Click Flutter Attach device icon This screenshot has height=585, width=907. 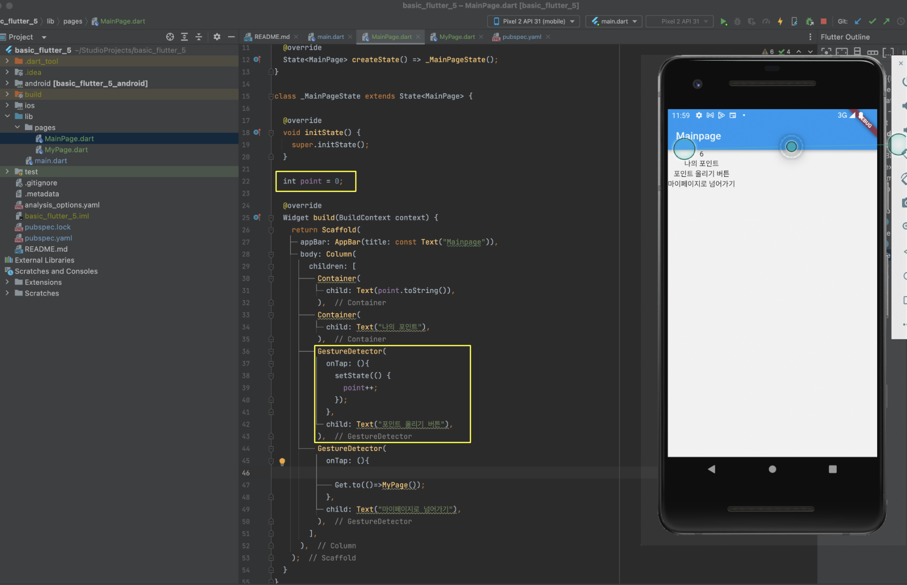(x=794, y=21)
